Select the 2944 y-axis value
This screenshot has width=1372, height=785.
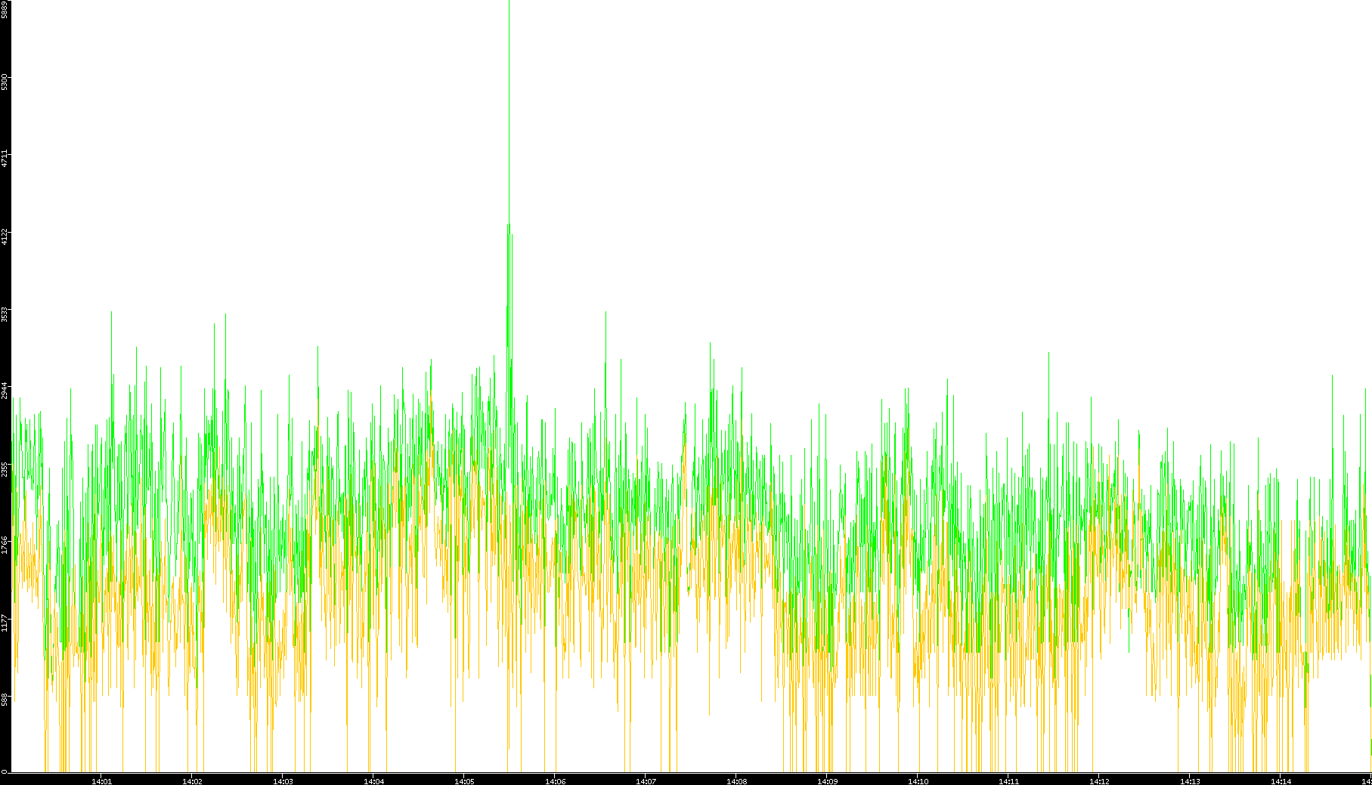[x=5, y=391]
